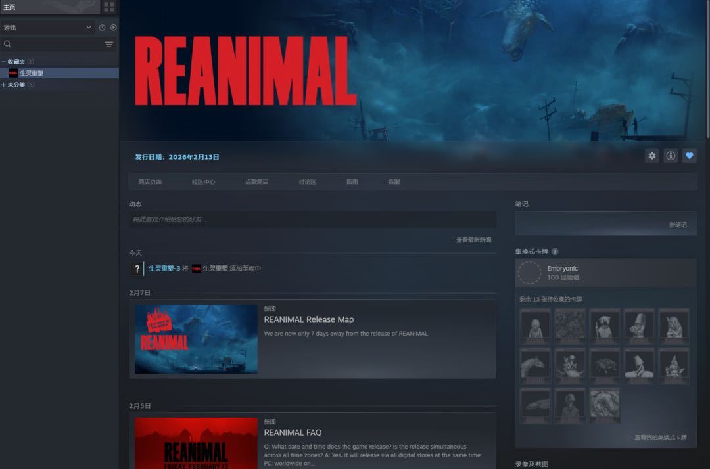Viewport: 710px width, 469px height.
Task: Open the 商店页面 tab
Action: (x=150, y=182)
